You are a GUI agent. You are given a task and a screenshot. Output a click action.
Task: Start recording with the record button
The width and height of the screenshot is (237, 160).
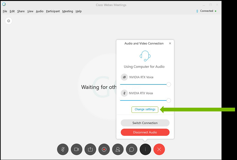[104, 149]
